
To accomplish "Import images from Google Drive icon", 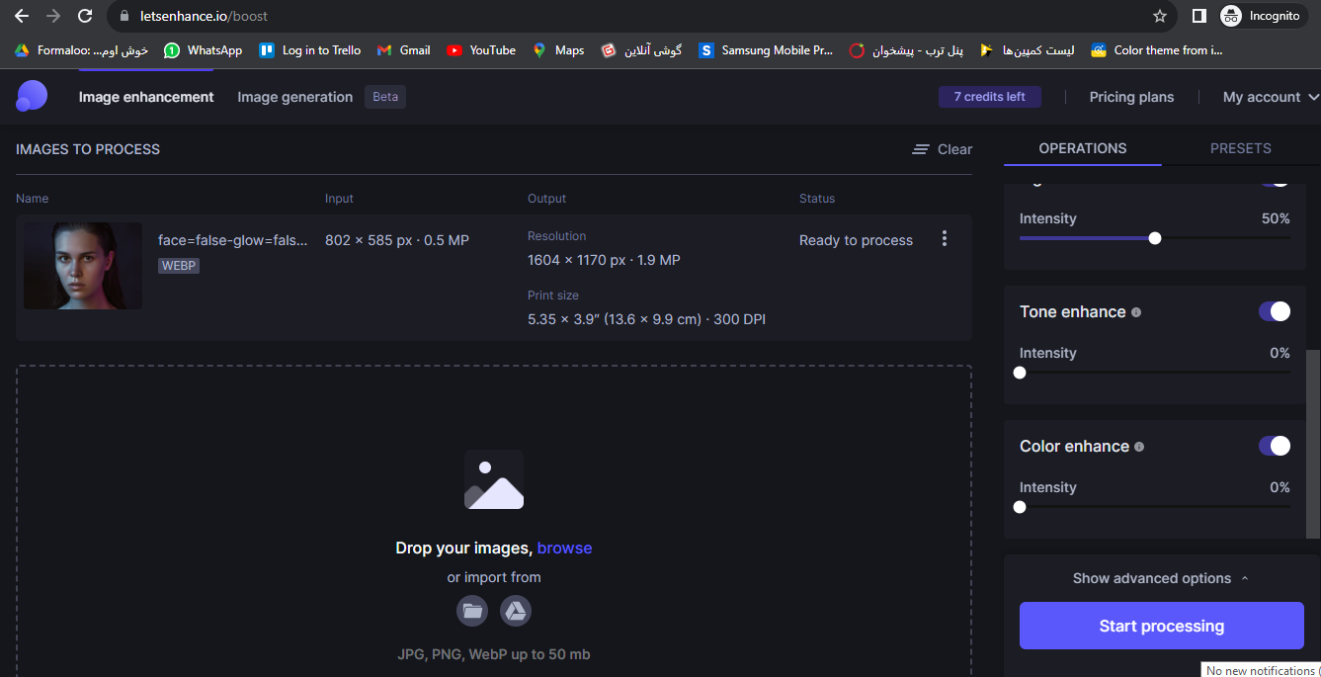I will [516, 611].
